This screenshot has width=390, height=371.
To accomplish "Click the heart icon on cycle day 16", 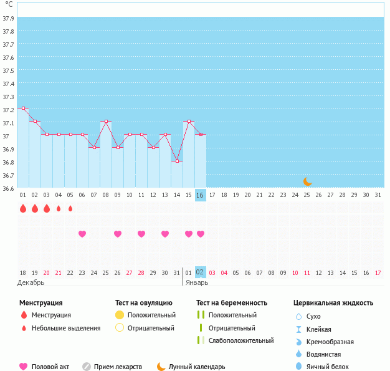I will (201, 234).
